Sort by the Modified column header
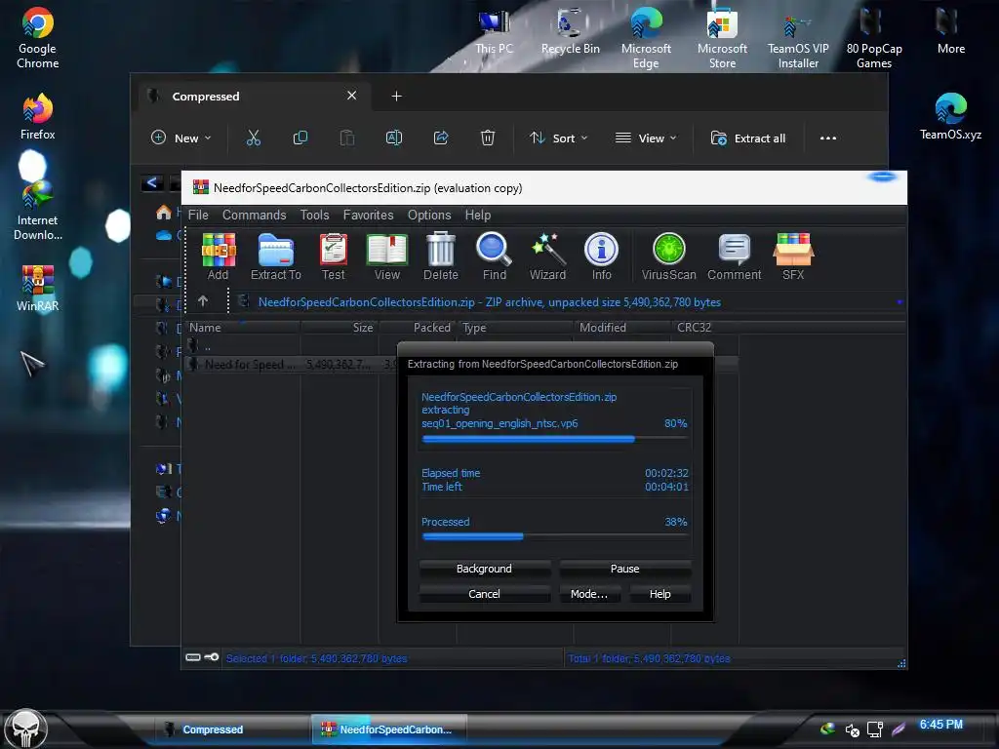Screen dimensions: 999x749 point(621,328)
